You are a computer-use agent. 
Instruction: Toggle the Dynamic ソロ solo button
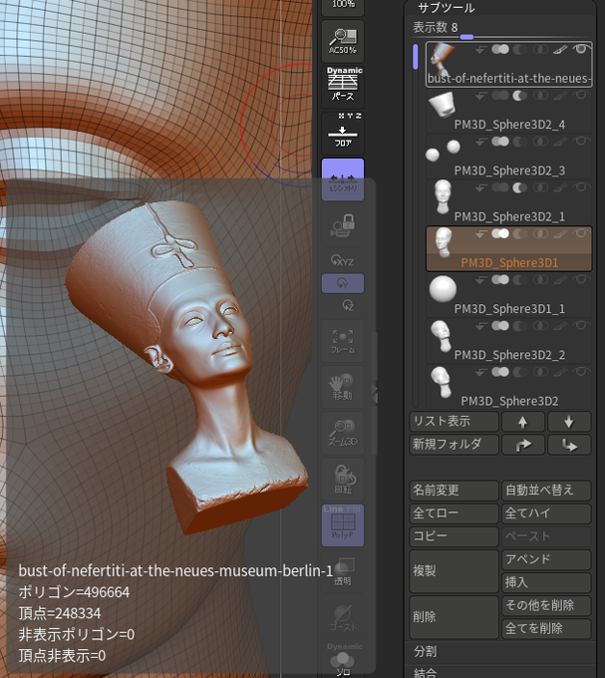coord(343,660)
